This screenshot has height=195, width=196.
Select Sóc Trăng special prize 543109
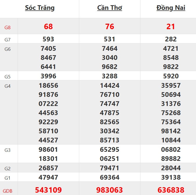48,190
